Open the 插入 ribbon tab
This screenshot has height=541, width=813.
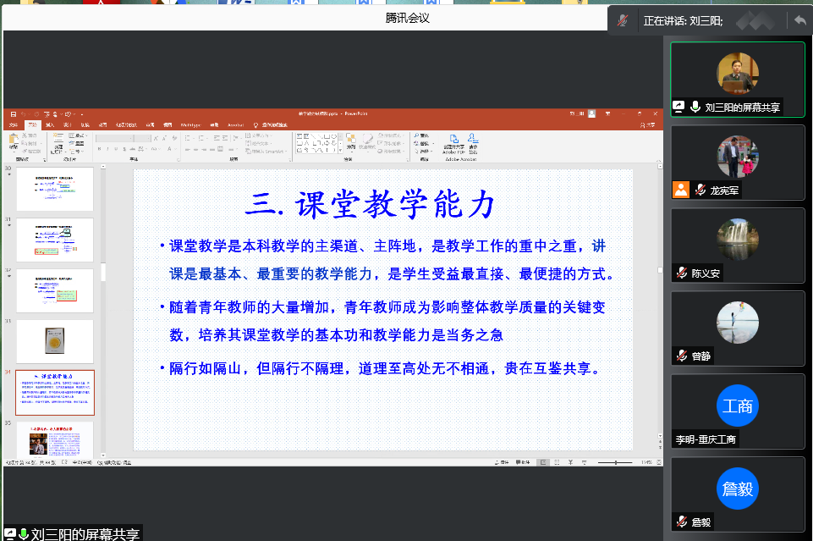point(51,124)
